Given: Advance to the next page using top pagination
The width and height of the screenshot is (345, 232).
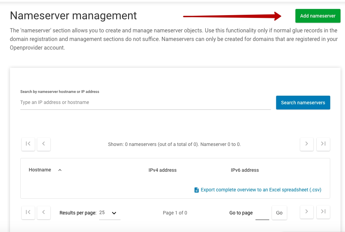Looking at the screenshot, I should coord(306,144).
